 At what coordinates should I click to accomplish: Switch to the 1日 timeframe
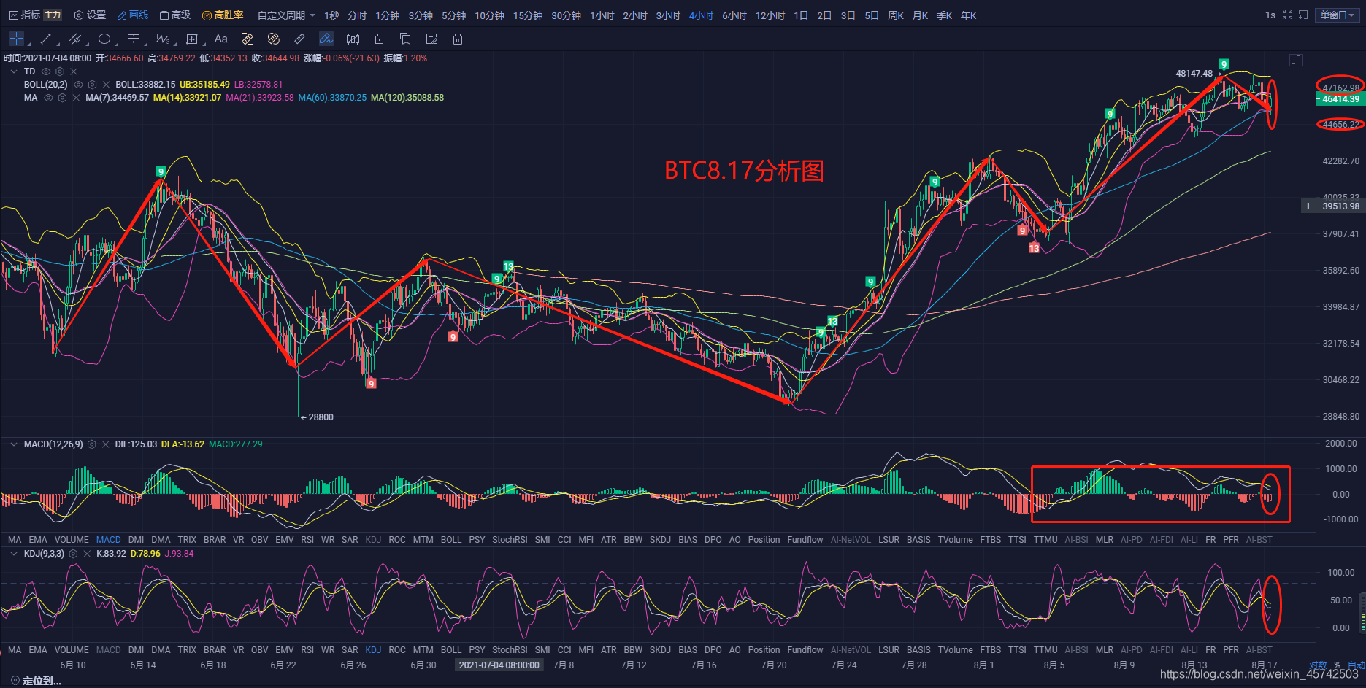pos(801,15)
